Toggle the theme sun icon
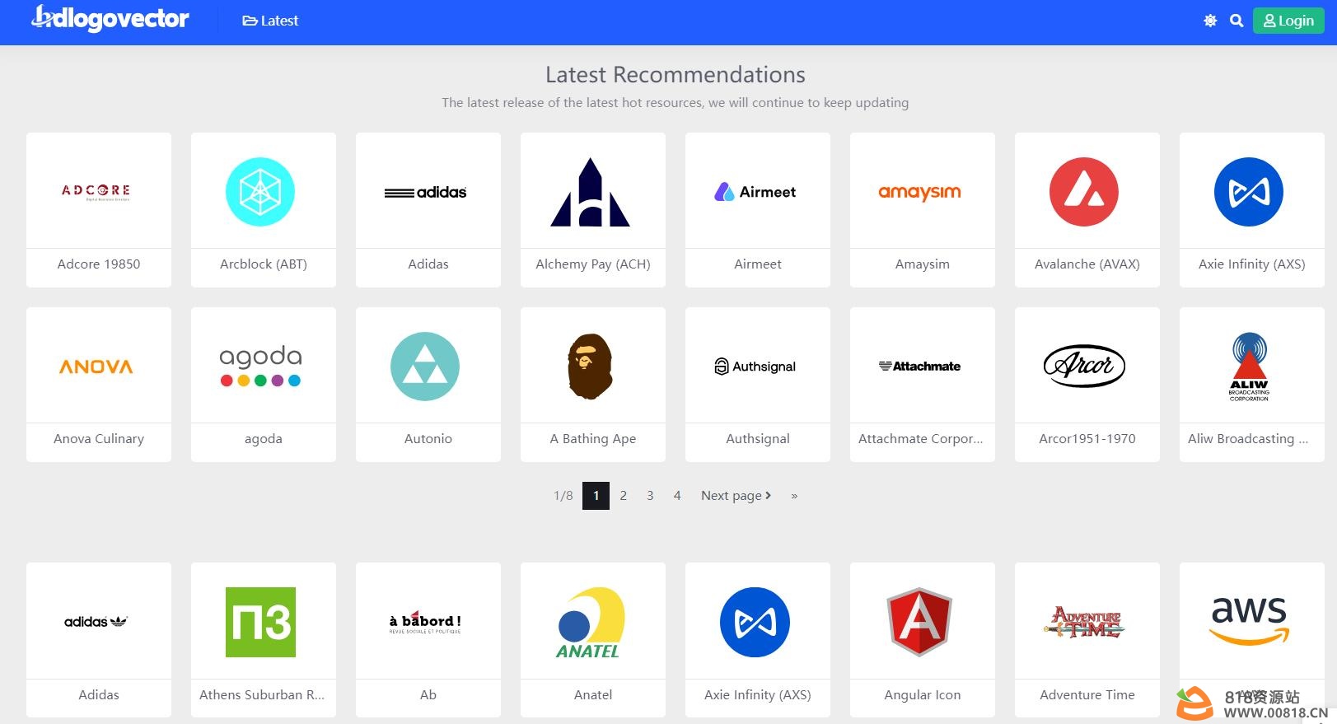This screenshot has width=1337, height=724. 1210,21
